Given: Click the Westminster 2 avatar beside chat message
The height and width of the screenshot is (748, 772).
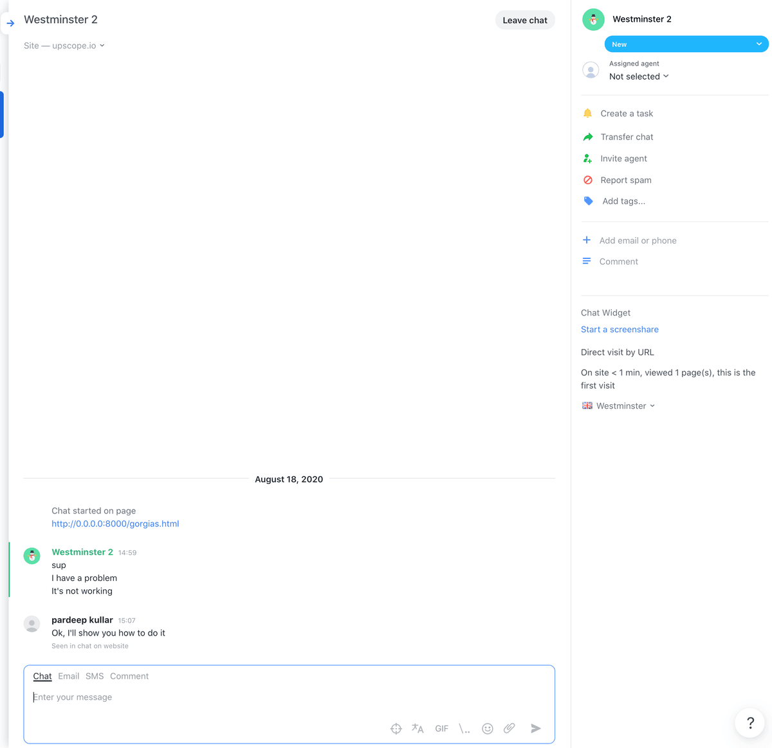Looking at the screenshot, I should pyautogui.click(x=32, y=556).
